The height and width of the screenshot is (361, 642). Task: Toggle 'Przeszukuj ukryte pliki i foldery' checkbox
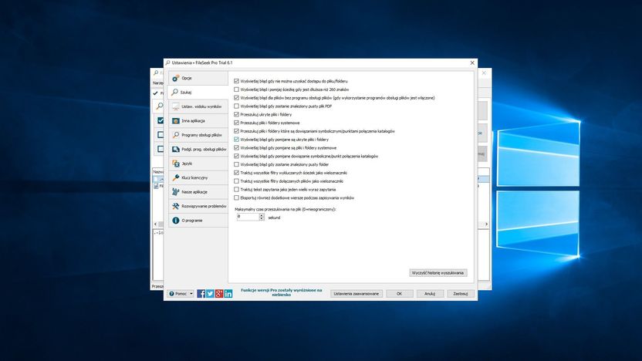click(x=236, y=115)
